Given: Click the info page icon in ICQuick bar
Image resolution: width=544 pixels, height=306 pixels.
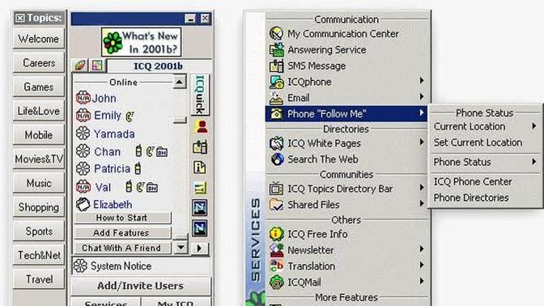Looking at the screenshot, I should (x=199, y=168).
